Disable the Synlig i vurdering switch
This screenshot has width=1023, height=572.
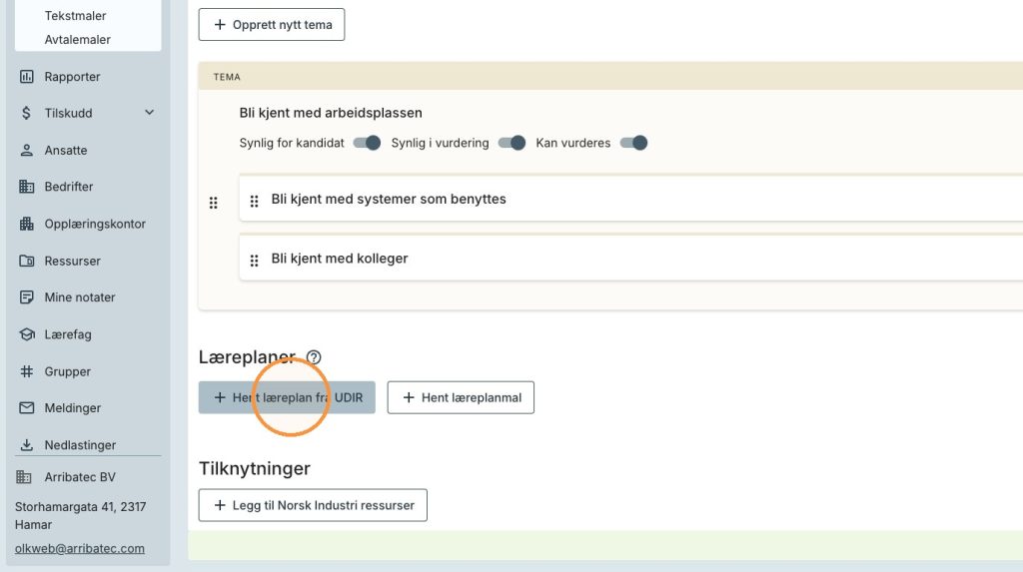511,143
